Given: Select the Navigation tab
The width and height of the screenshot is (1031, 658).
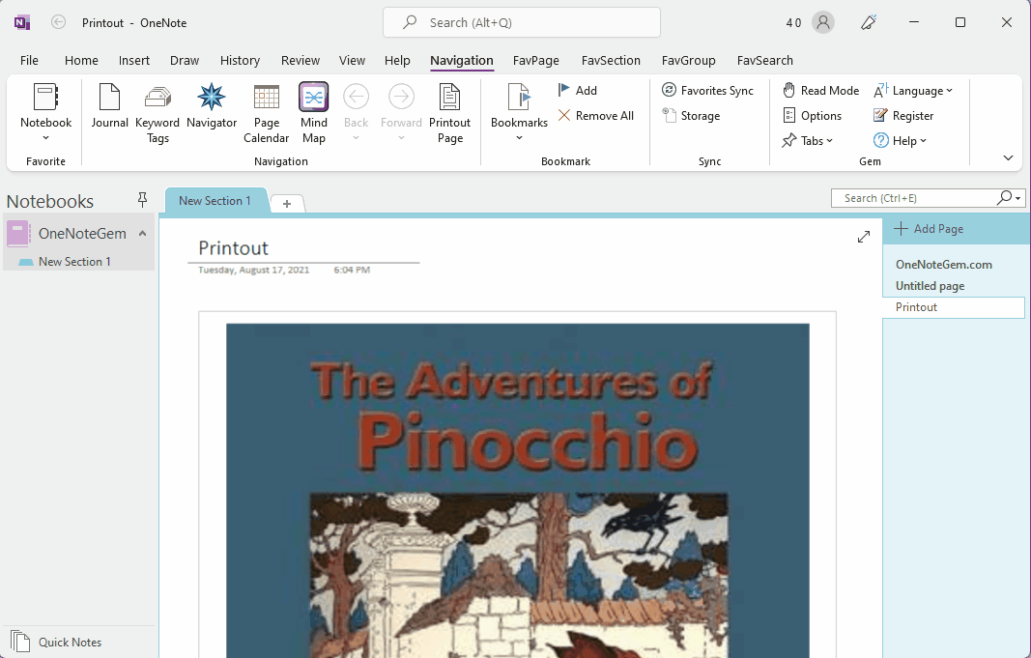Looking at the screenshot, I should pos(462,61).
